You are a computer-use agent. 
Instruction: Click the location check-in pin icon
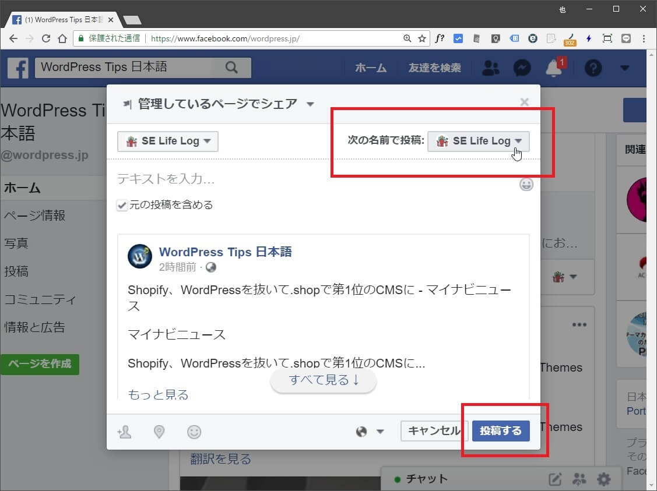click(x=159, y=432)
